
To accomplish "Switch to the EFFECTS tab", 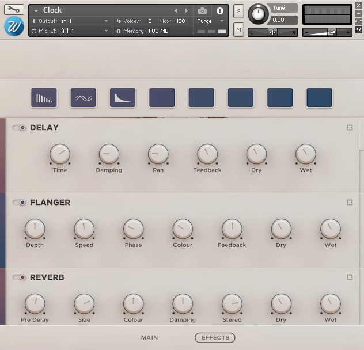I will pyautogui.click(x=215, y=338).
